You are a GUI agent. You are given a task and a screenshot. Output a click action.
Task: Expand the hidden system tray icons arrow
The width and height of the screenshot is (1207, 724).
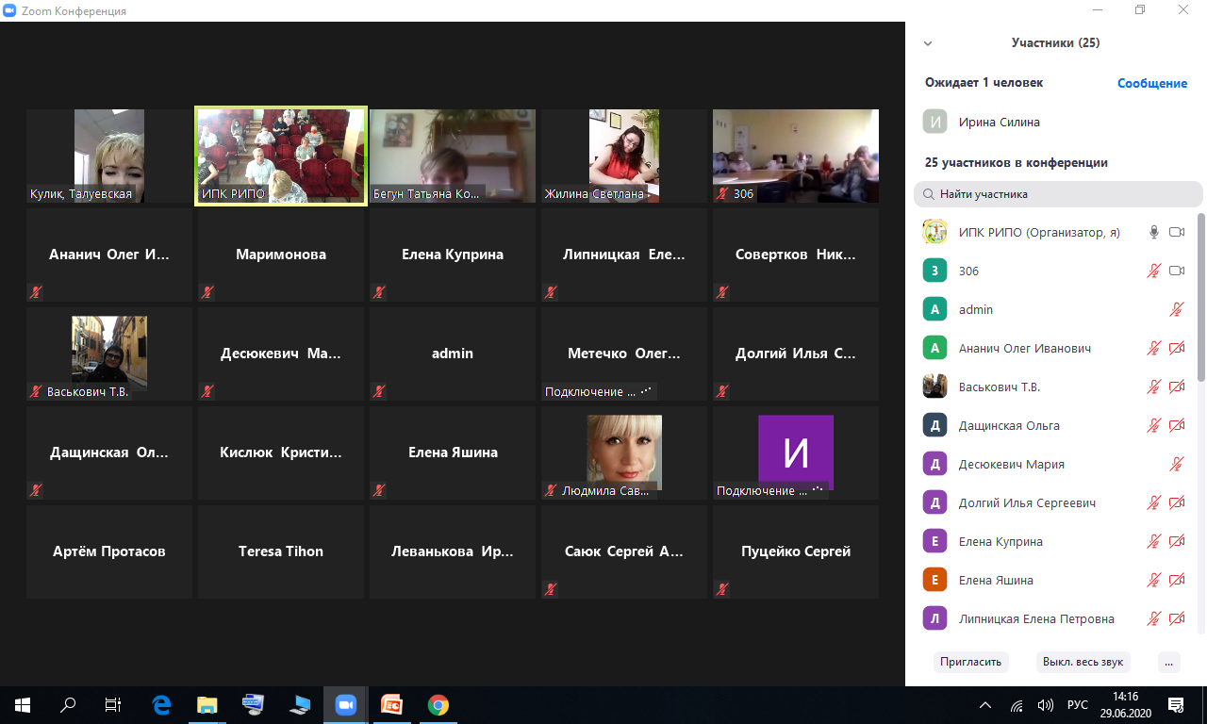coord(985,705)
